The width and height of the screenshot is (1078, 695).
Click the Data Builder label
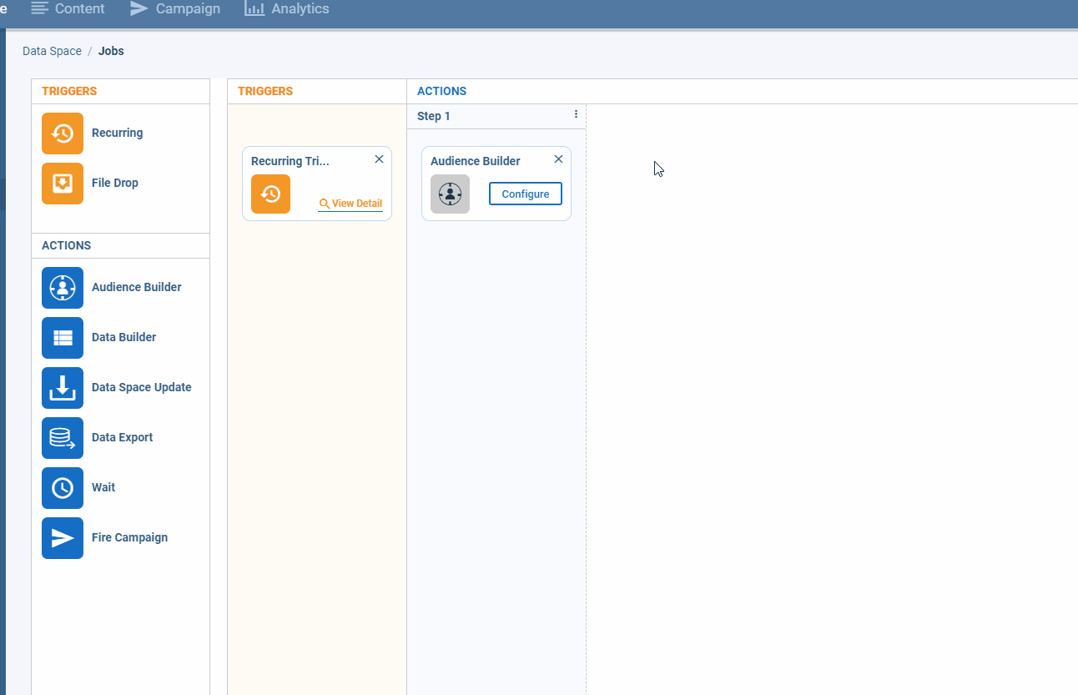pos(123,337)
